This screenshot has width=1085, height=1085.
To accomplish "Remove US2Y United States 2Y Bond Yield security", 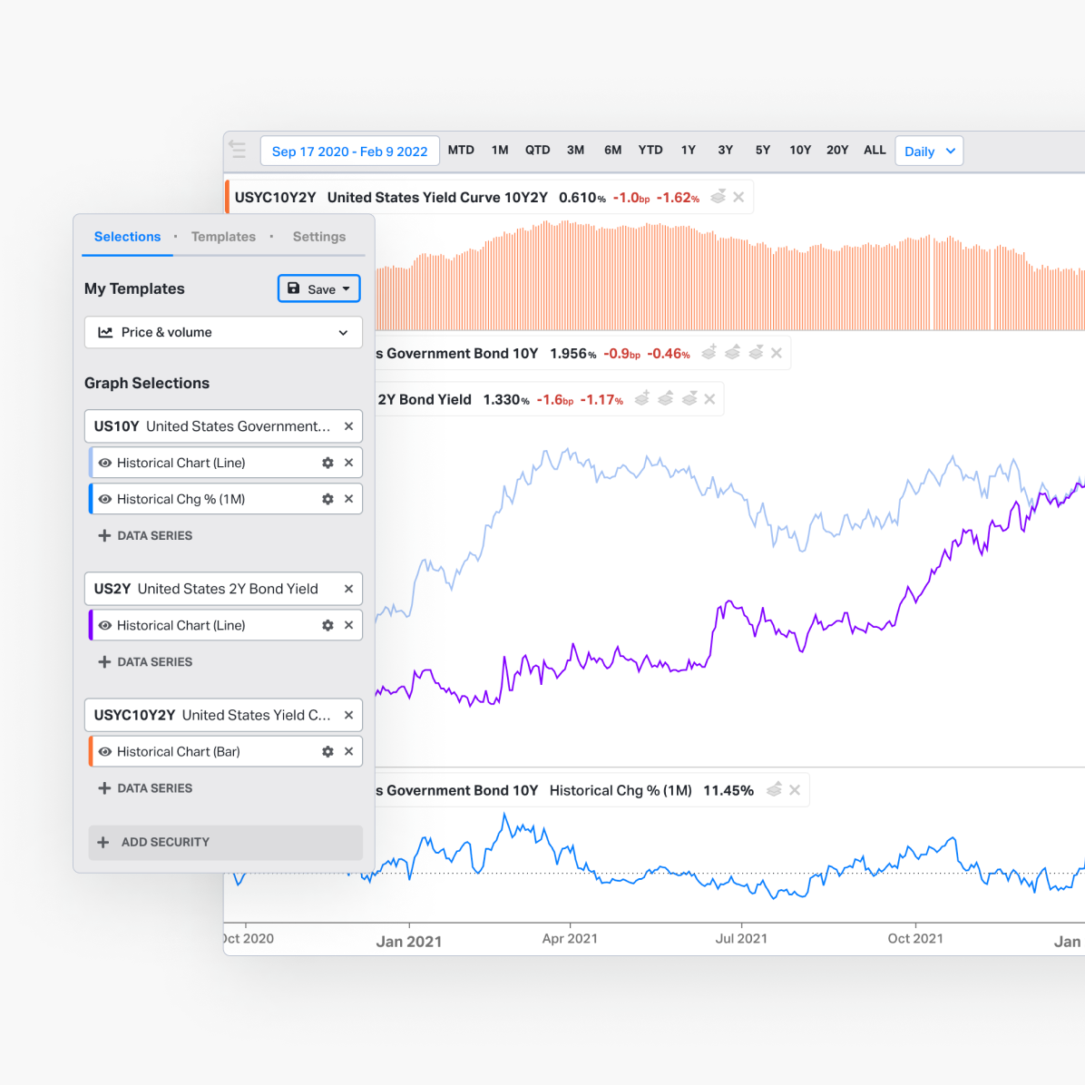I will click(x=348, y=589).
